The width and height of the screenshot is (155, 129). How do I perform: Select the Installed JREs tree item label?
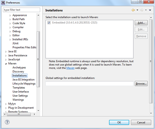tap(20, 39)
